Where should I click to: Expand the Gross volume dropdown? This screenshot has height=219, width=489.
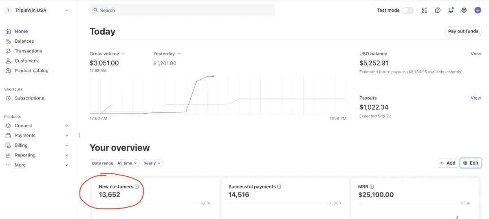click(x=123, y=54)
